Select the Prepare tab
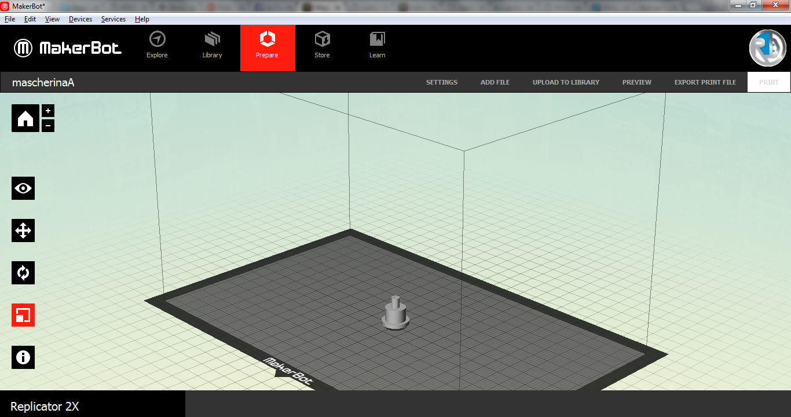791x417 pixels. click(x=268, y=48)
